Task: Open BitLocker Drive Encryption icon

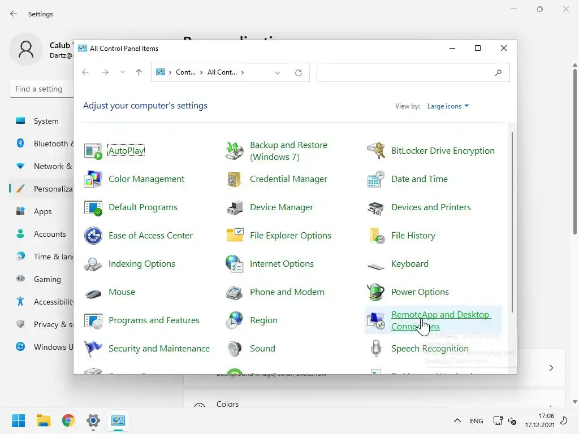Action: pyautogui.click(x=376, y=150)
